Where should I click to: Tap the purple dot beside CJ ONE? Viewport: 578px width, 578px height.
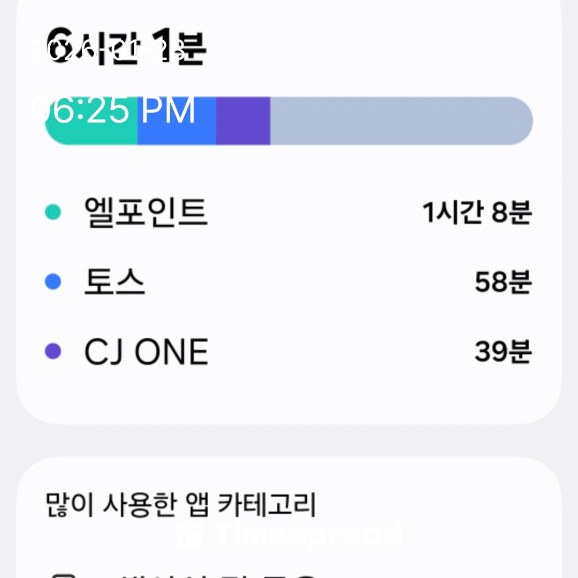pyautogui.click(x=52, y=352)
